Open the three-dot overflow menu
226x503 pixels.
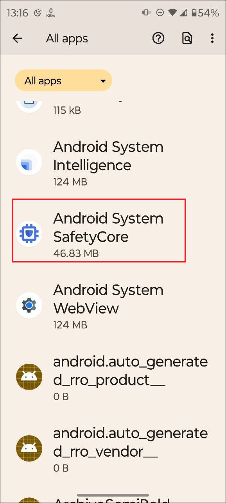click(x=212, y=38)
